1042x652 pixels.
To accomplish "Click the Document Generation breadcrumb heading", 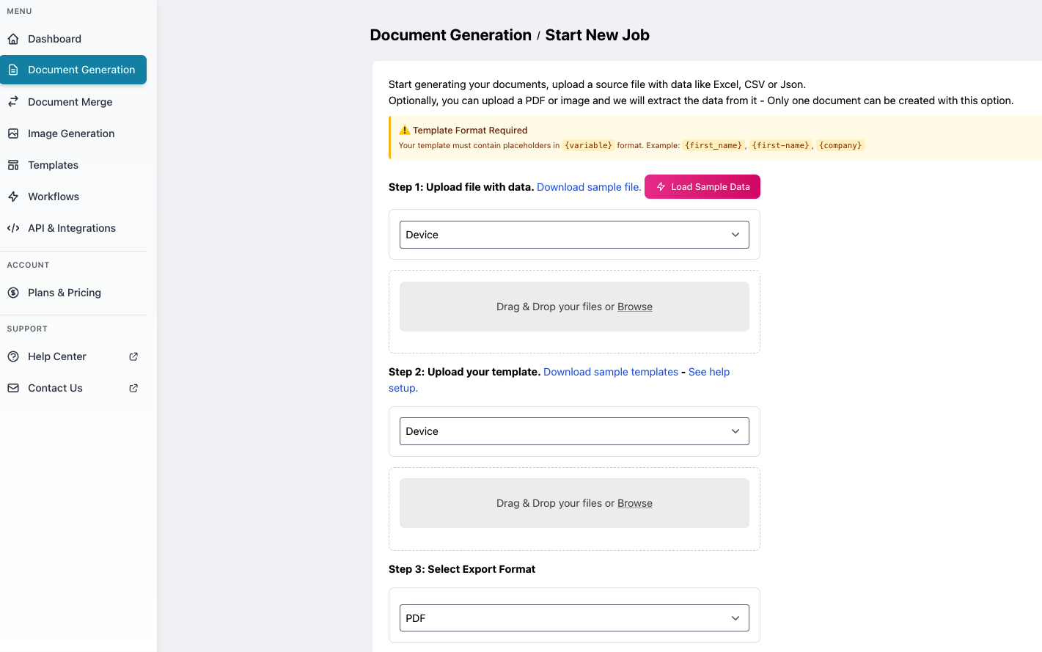I will [x=450, y=35].
